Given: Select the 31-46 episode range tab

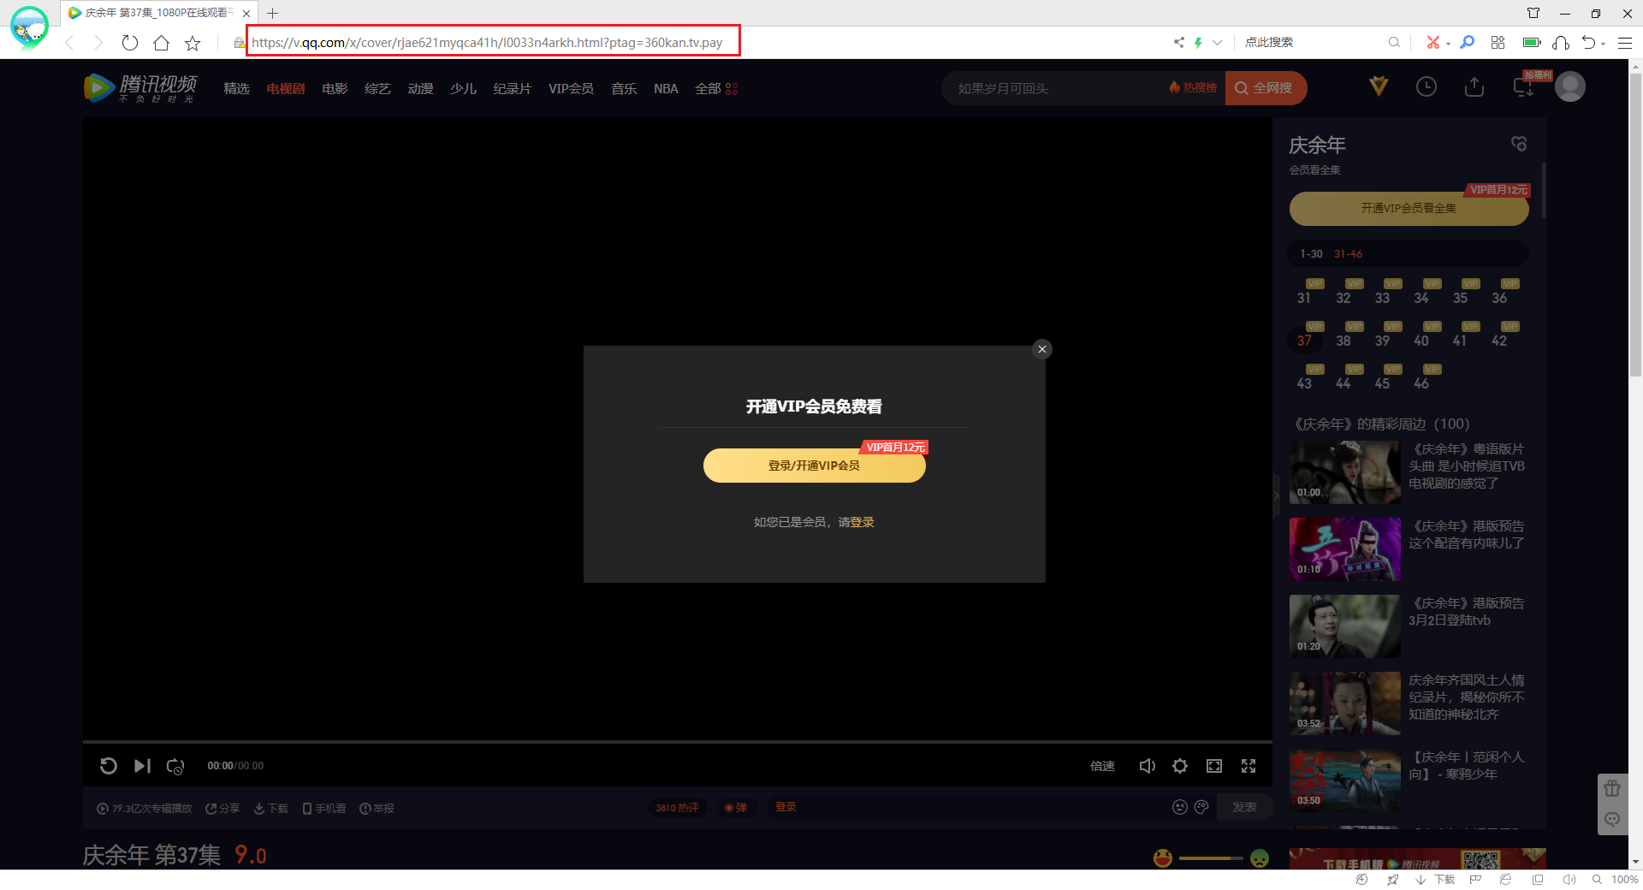Looking at the screenshot, I should [x=1348, y=254].
